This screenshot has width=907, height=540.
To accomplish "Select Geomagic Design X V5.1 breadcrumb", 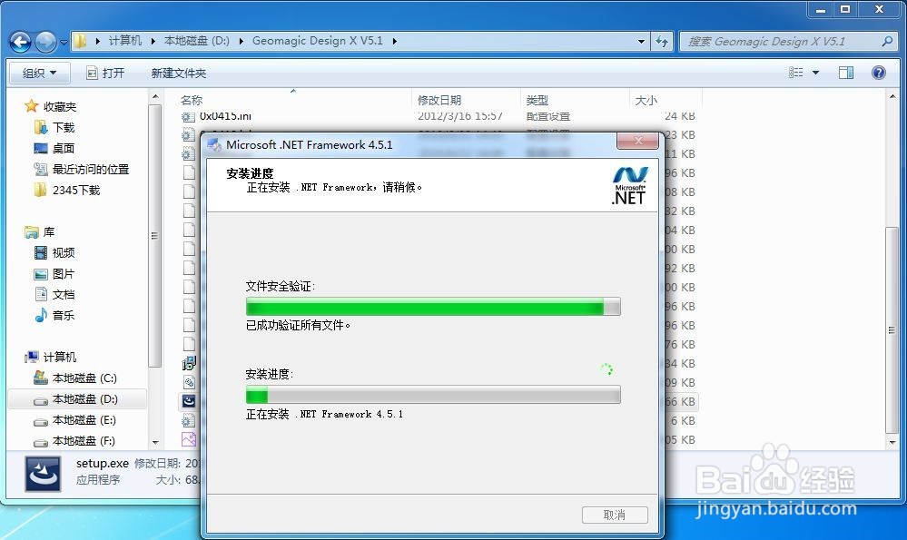I will [x=318, y=41].
